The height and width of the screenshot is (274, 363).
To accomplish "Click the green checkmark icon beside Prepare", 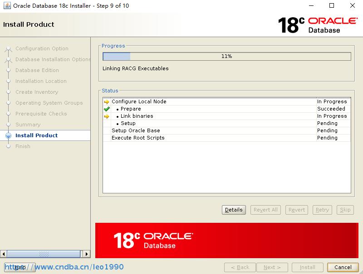I will (x=107, y=109).
